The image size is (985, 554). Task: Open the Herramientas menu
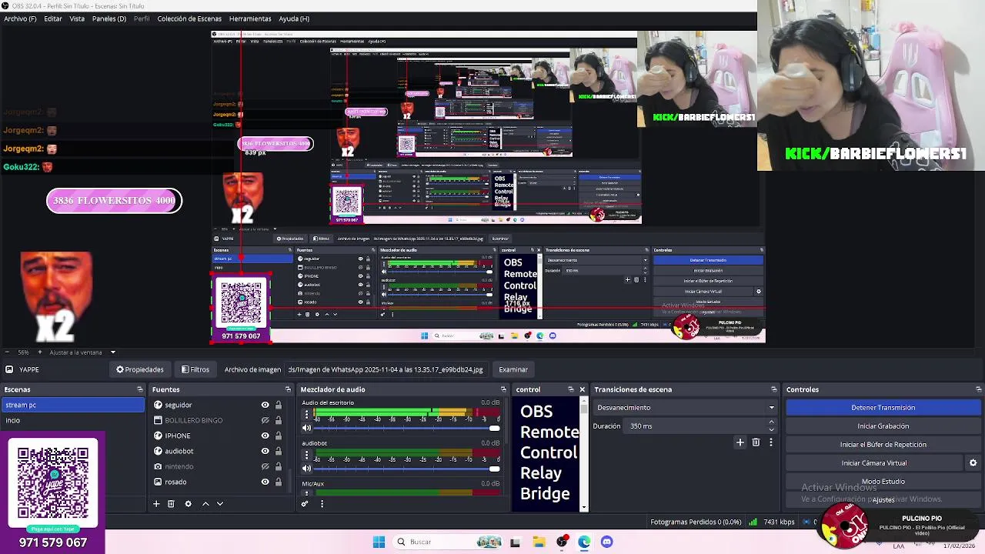coord(250,18)
